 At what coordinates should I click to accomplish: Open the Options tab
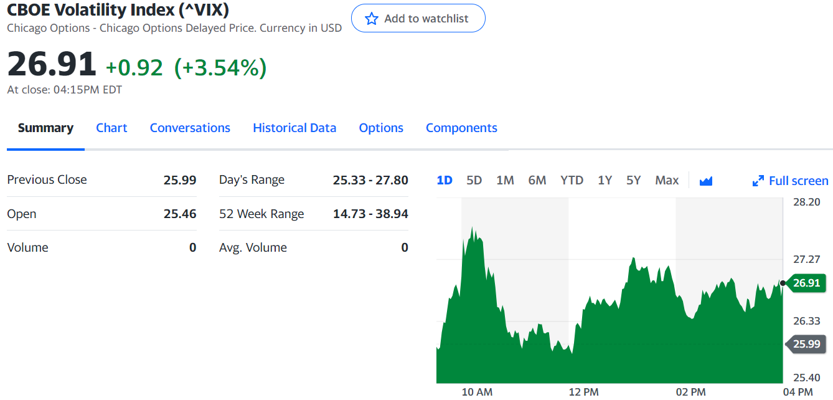point(381,128)
